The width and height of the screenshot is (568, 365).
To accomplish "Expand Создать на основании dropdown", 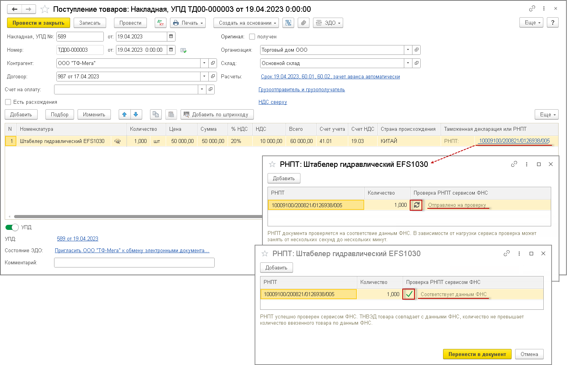I will (x=246, y=23).
